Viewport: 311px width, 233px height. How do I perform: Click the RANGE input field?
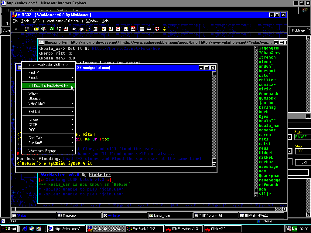(x=303, y=137)
